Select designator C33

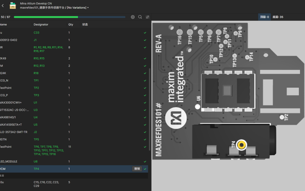[x=36, y=33]
